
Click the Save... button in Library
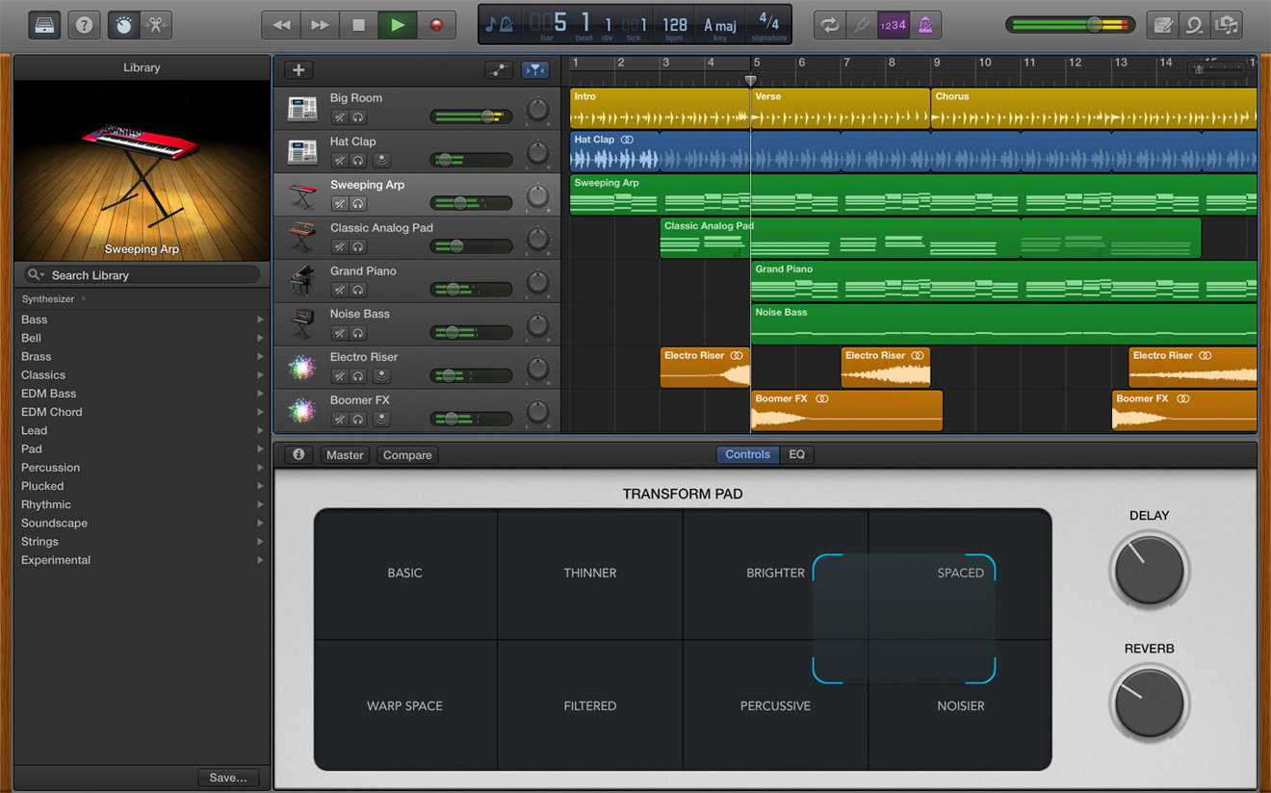coord(228,778)
